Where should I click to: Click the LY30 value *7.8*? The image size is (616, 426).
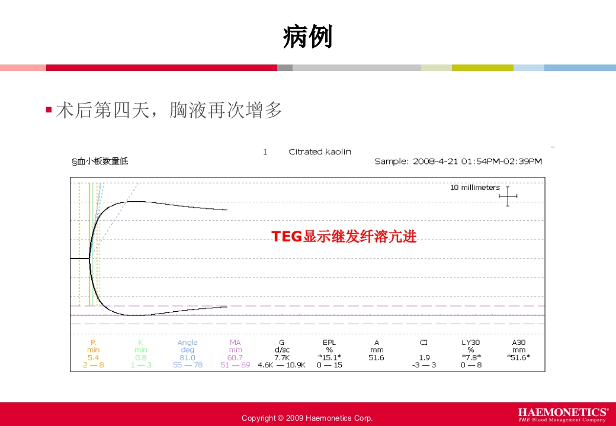[471, 357]
